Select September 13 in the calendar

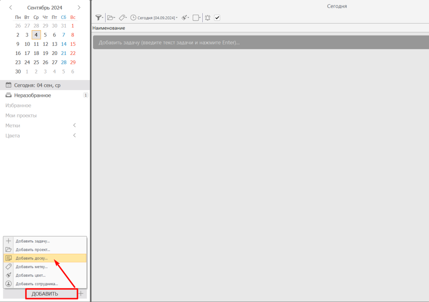tap(54, 44)
